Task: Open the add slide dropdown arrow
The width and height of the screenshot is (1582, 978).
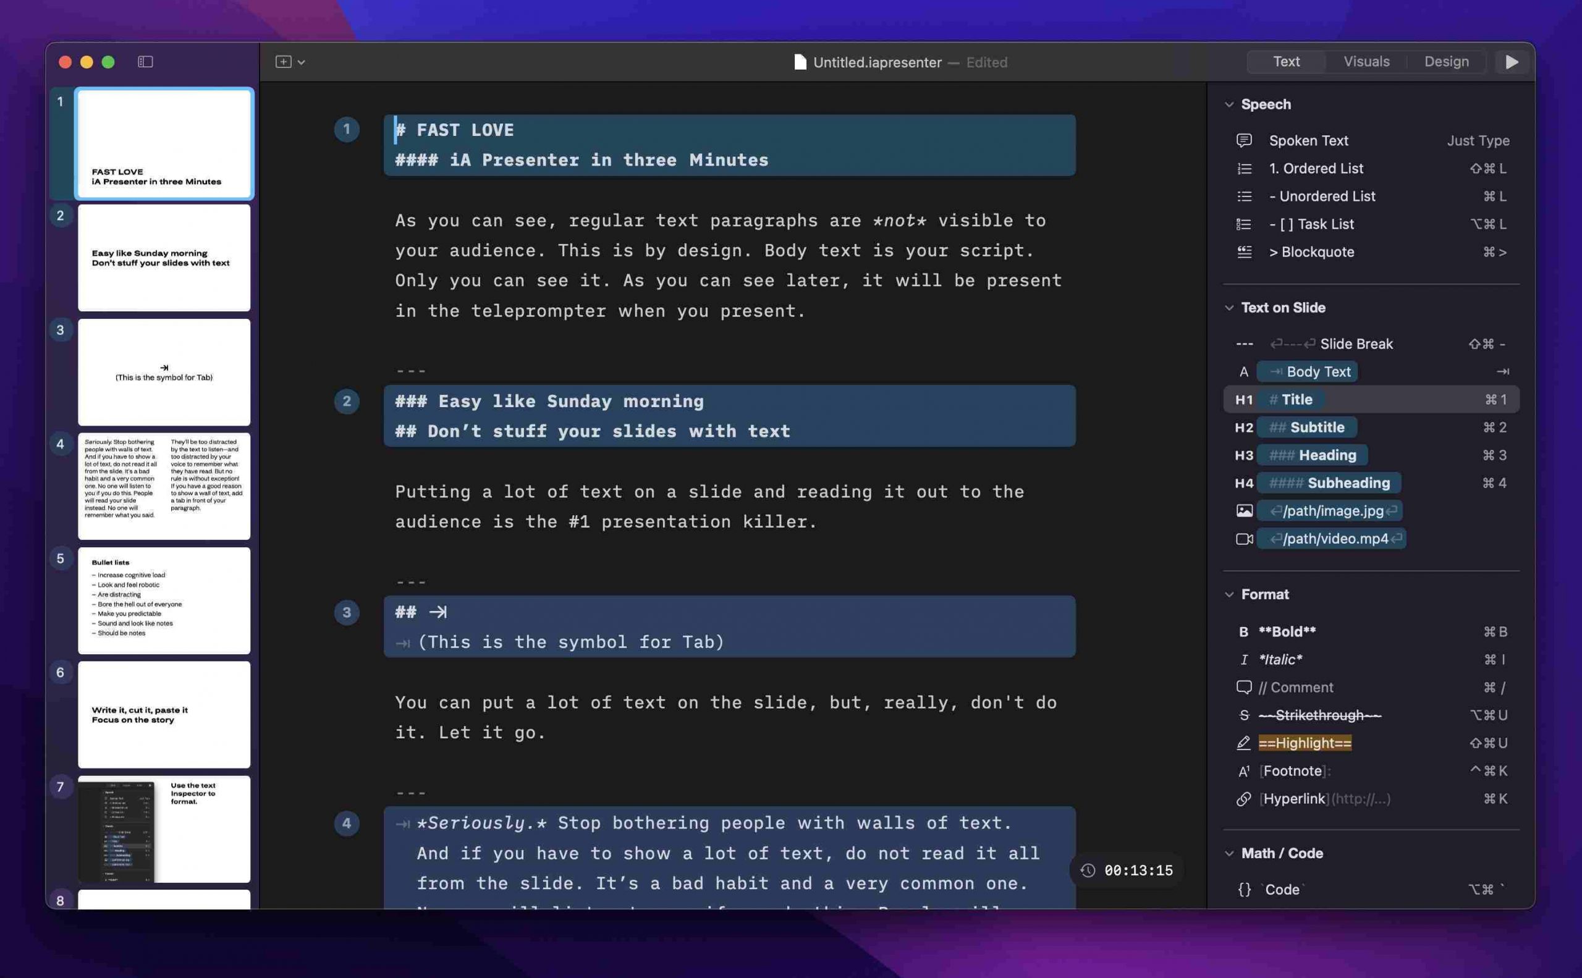Action: [x=302, y=62]
